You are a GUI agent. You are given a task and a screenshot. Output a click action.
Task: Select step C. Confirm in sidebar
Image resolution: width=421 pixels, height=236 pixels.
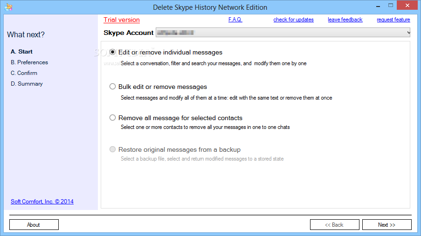[24, 73]
